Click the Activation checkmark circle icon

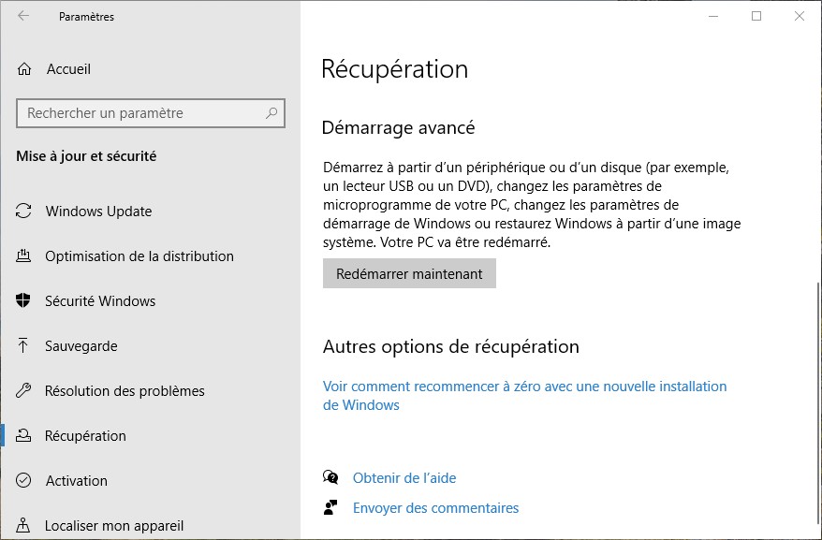[x=24, y=481]
